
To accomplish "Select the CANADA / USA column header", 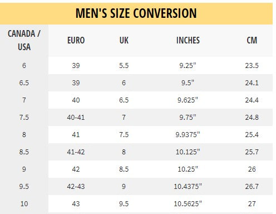I will 24,40.
